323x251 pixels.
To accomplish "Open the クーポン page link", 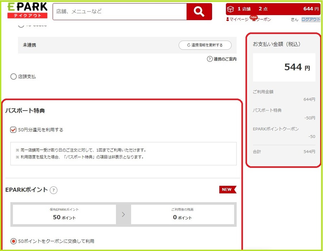I will click(263, 19).
